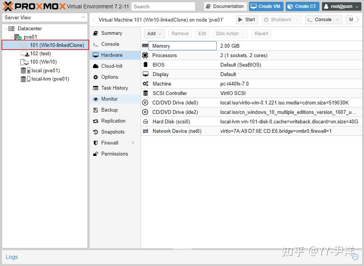Click the Create CT button
The image size is (364, 266).
click(302, 6)
